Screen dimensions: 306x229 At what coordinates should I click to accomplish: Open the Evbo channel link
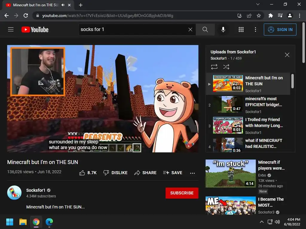(x=262, y=175)
